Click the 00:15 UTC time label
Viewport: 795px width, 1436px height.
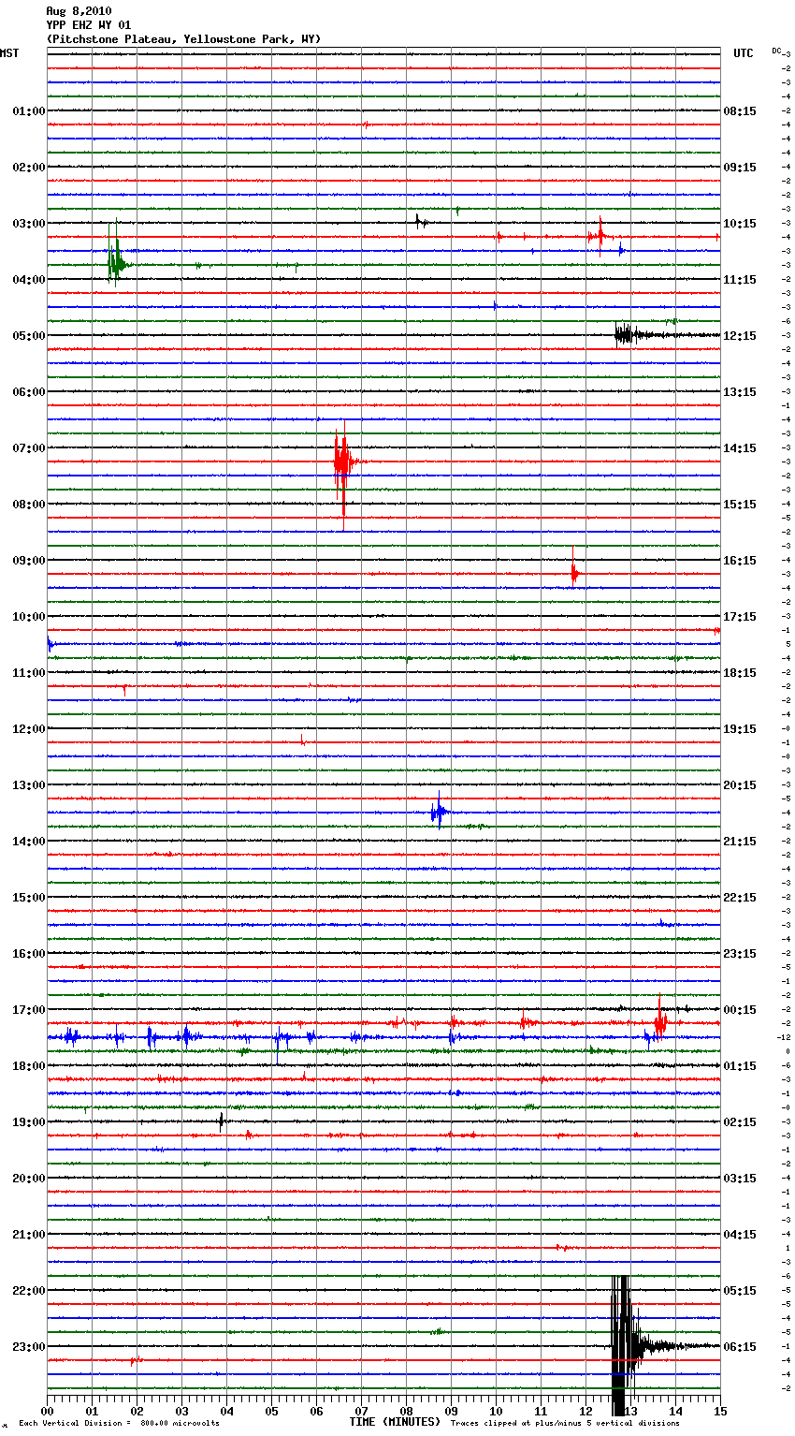740,1010
